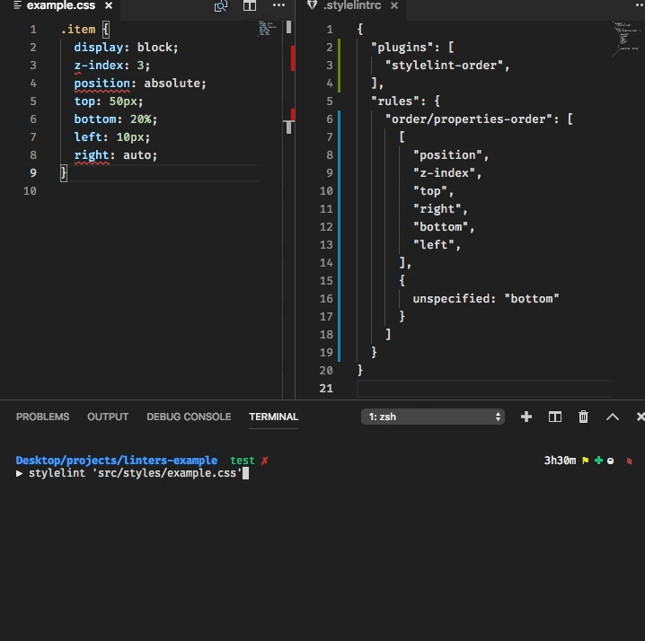The image size is (645, 641).
Task: Open the '1: zsh' terminal selector dropdown
Action: (x=433, y=417)
